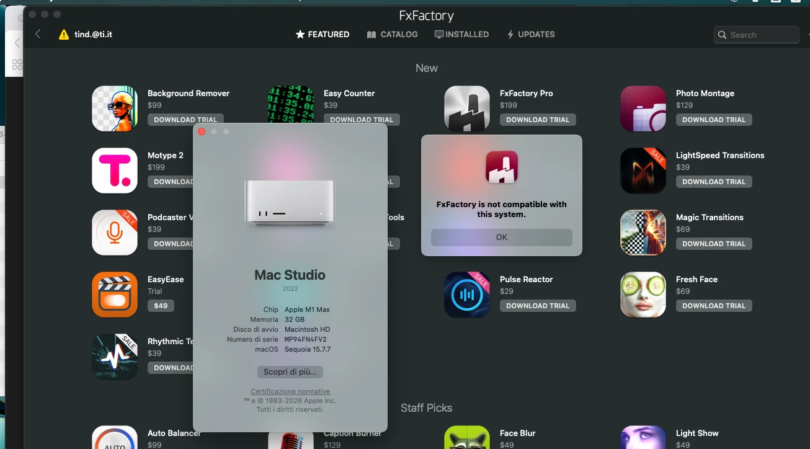Screen dimensions: 810x449
Task: Open the Photo Montage app icon
Action: [x=643, y=109]
